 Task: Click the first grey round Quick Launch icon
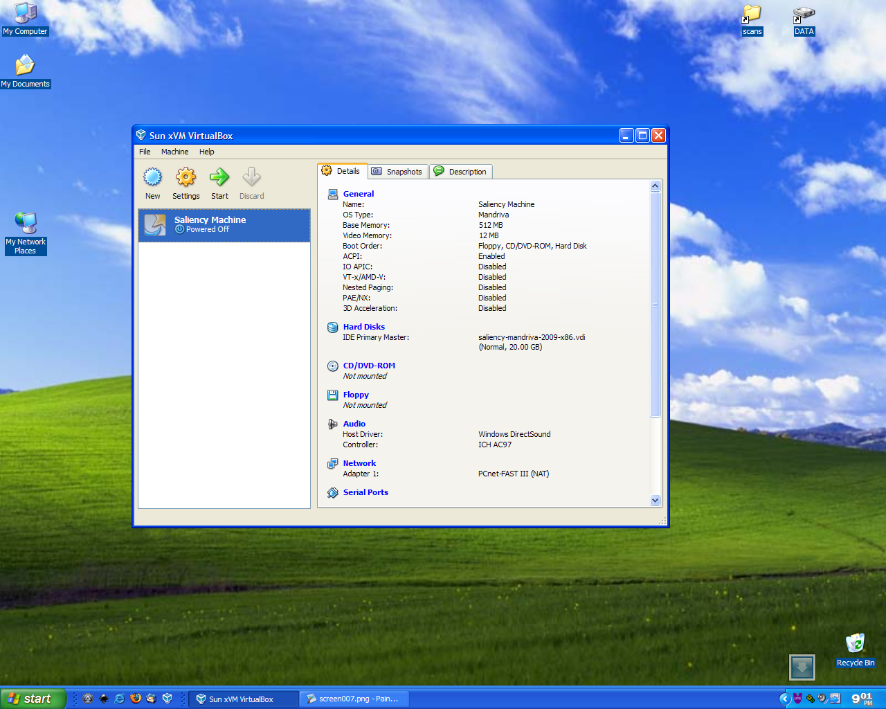[x=88, y=699]
